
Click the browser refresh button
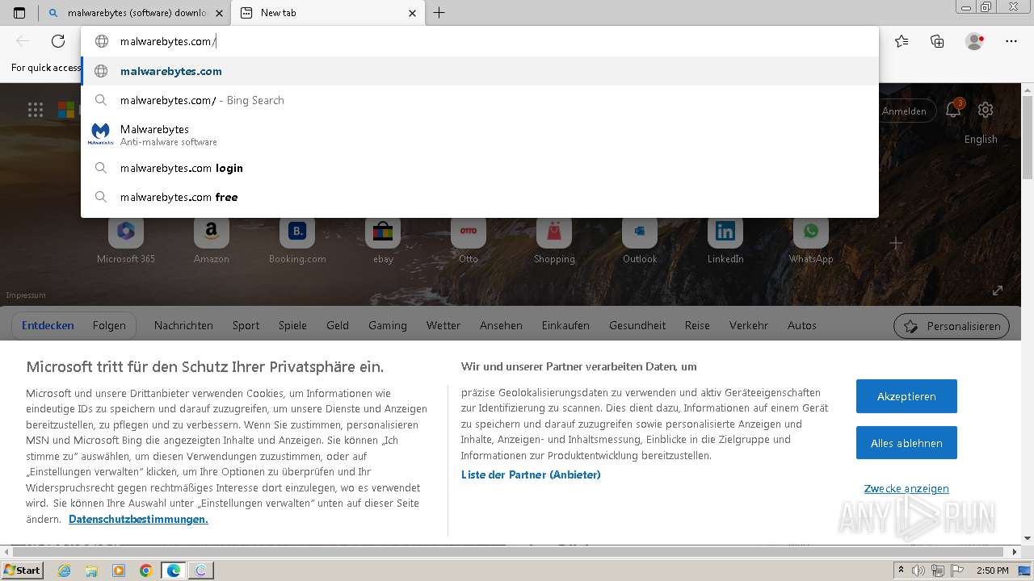(58, 41)
